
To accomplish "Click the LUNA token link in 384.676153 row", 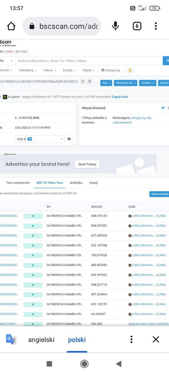I will (x=149, y=216).
